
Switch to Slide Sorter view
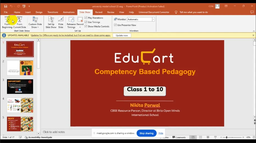coord(201,137)
